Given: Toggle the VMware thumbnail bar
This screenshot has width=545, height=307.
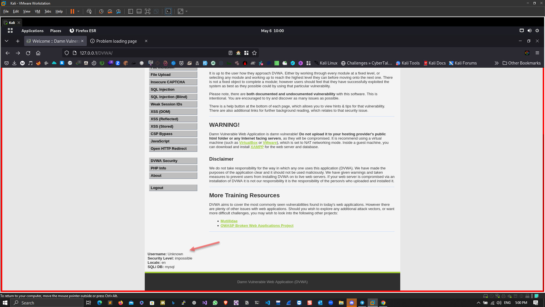Looking at the screenshot, I should tap(139, 11).
